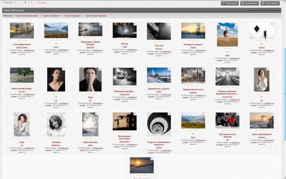Open author link under Придорожный лесок

(x=193, y=92)
